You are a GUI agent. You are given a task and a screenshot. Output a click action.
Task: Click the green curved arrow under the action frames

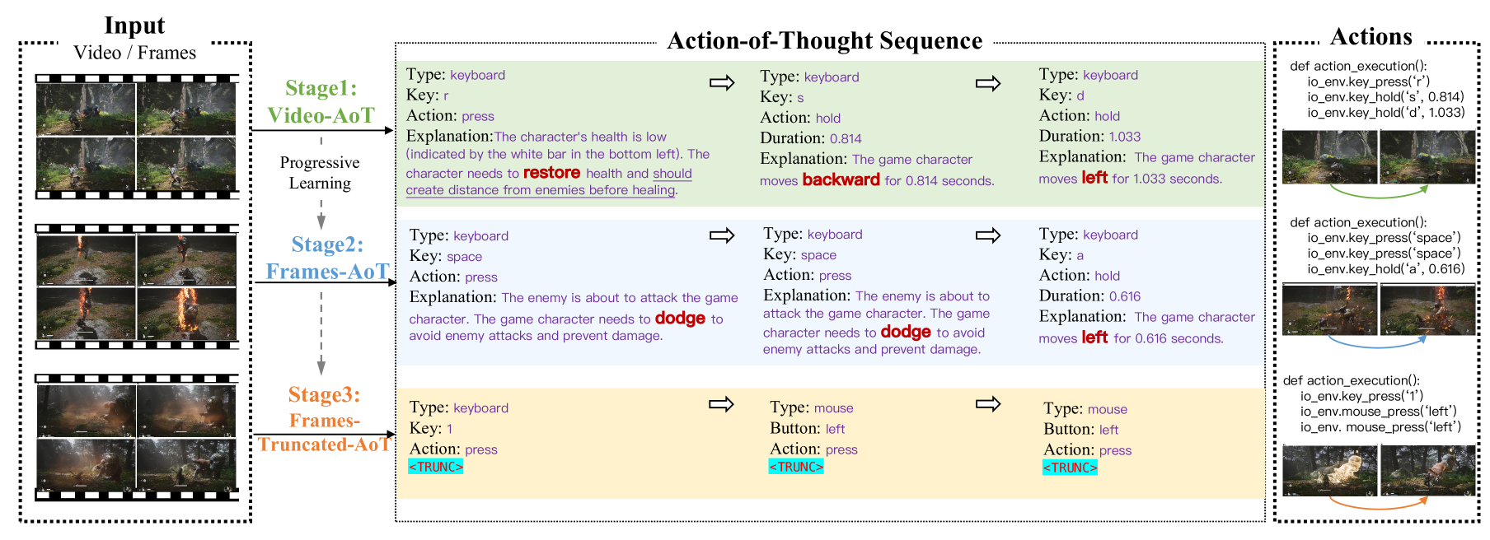pyautogui.click(x=1379, y=192)
